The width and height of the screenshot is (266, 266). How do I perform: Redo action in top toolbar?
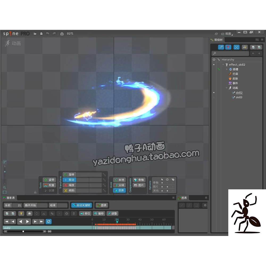pos(54,34)
